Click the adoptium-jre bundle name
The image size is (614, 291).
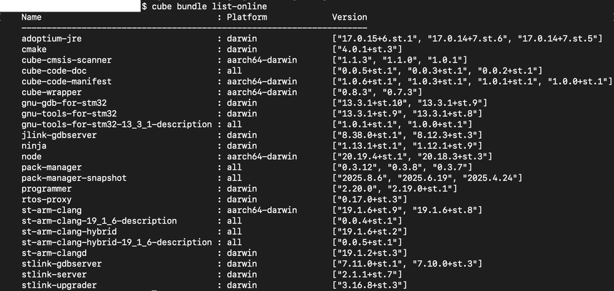tap(52, 39)
